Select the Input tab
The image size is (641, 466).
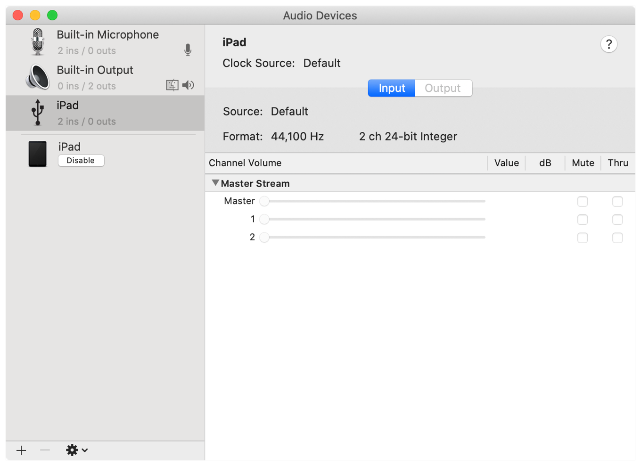(392, 88)
